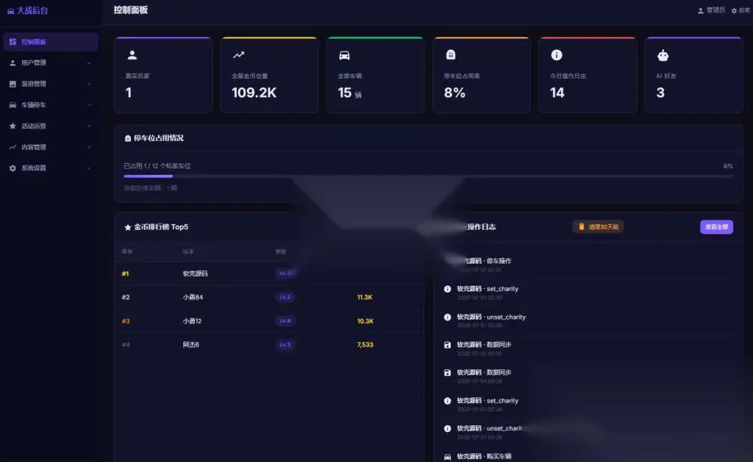Click the 清理30天前 cleanup button
This screenshot has width=753, height=462.
point(598,226)
